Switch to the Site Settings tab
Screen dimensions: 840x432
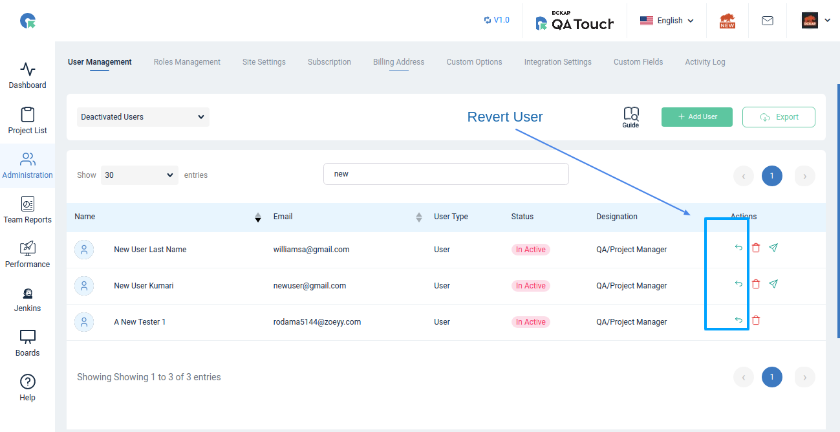[264, 62]
